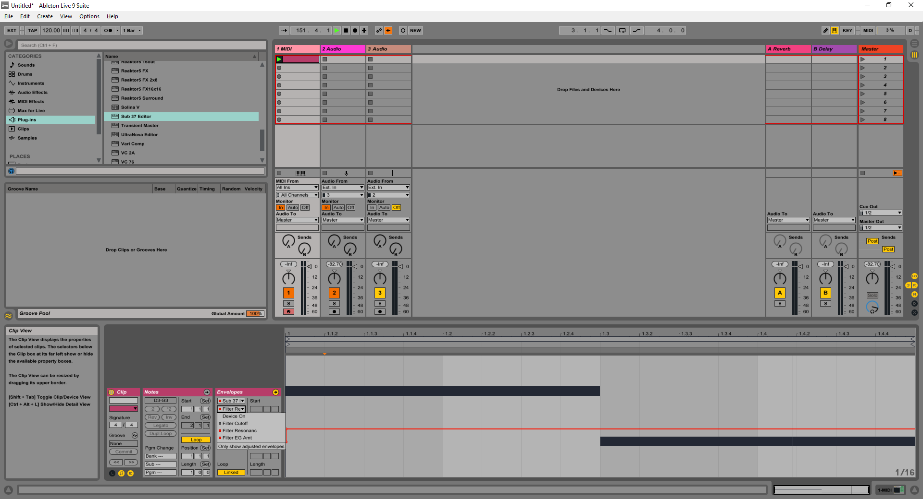
Task: Click the transport Play button
Action: point(337,30)
